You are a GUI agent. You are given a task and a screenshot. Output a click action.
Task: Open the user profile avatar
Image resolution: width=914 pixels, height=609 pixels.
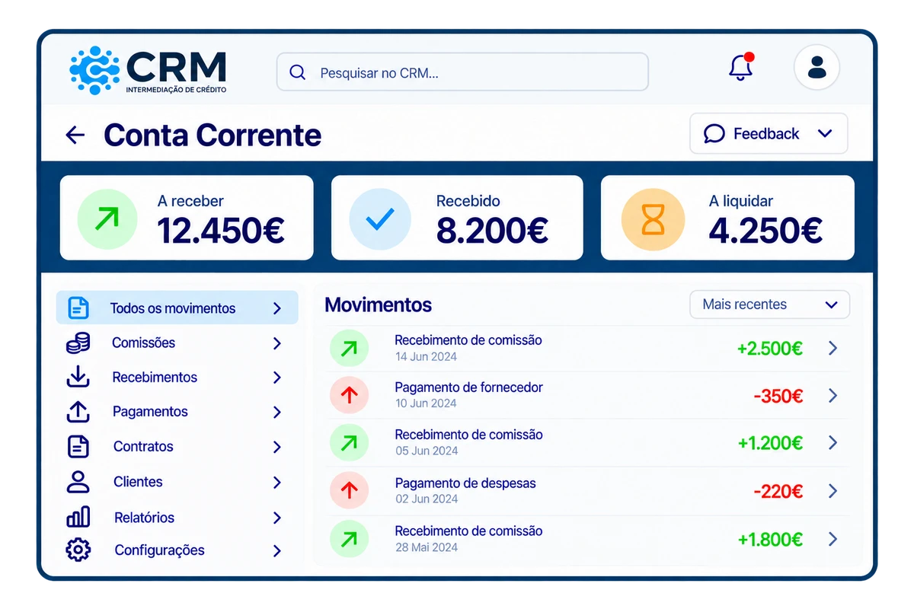817,68
